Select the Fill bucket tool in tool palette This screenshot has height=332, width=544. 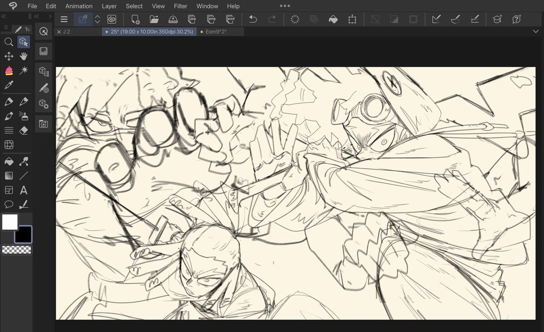[9, 161]
